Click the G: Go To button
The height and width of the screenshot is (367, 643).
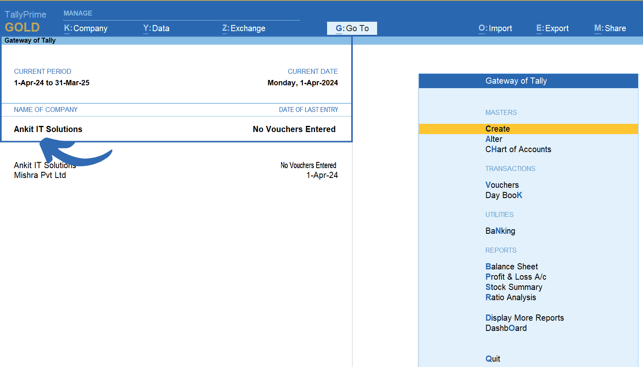click(x=352, y=28)
